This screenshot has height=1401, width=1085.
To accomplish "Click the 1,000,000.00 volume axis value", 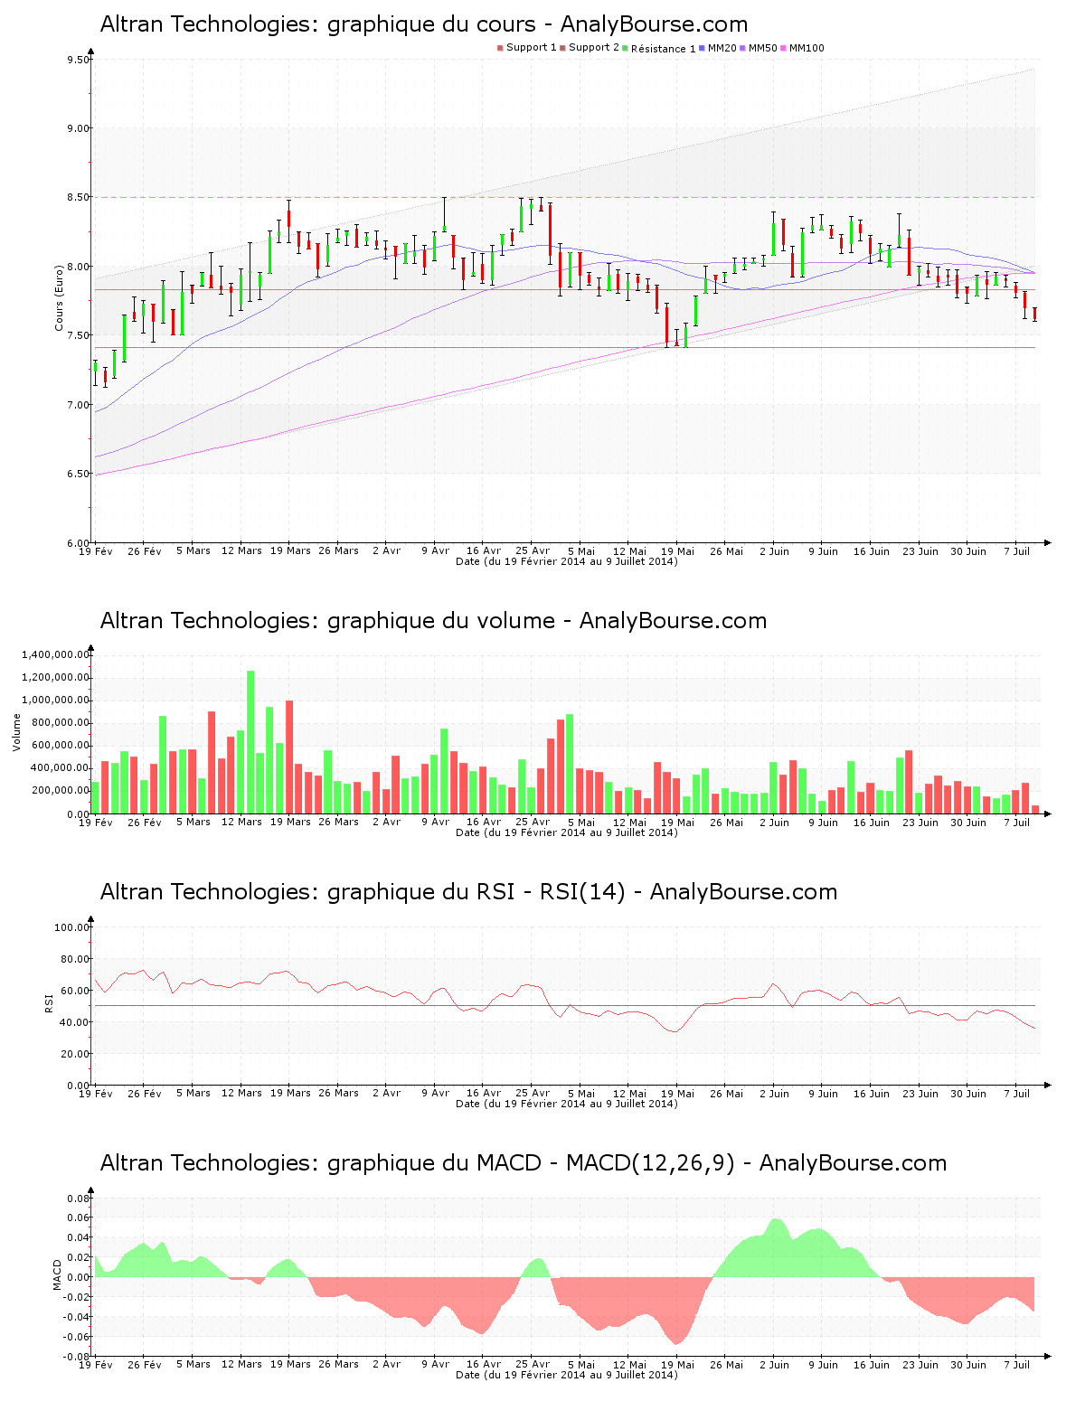I will pyautogui.click(x=57, y=700).
